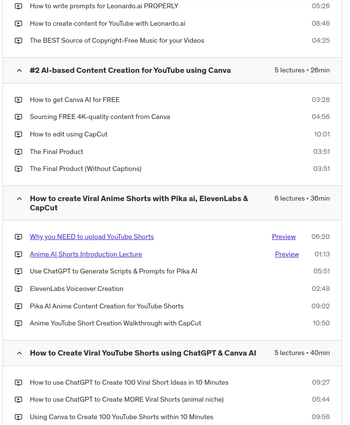Click video icon beside 'How to write prompts for Leonardo.ai'

[x=18, y=6]
